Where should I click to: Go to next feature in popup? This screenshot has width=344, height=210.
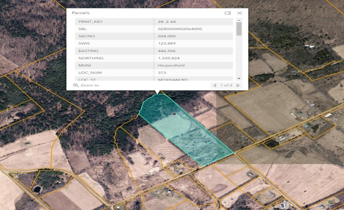coord(238,85)
